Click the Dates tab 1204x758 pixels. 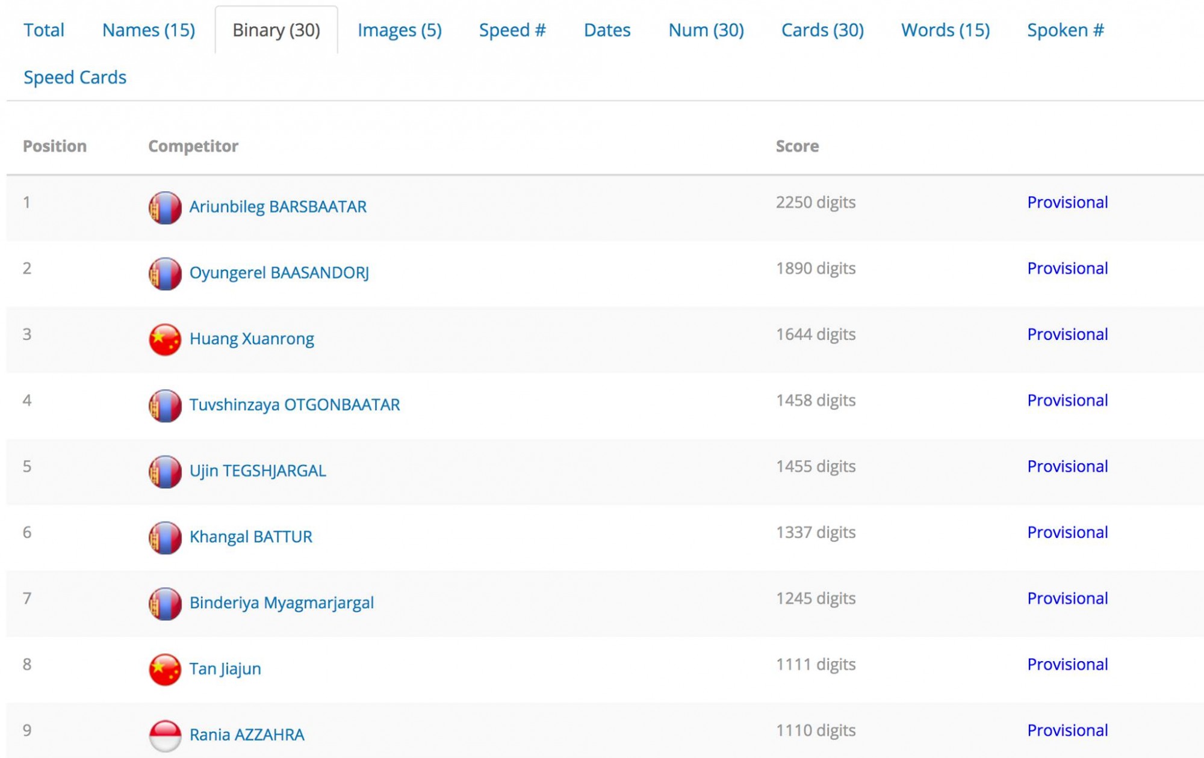[607, 30]
